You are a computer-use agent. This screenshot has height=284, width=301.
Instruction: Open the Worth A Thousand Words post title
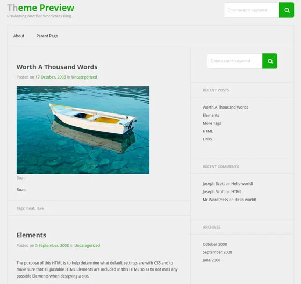[x=57, y=67]
